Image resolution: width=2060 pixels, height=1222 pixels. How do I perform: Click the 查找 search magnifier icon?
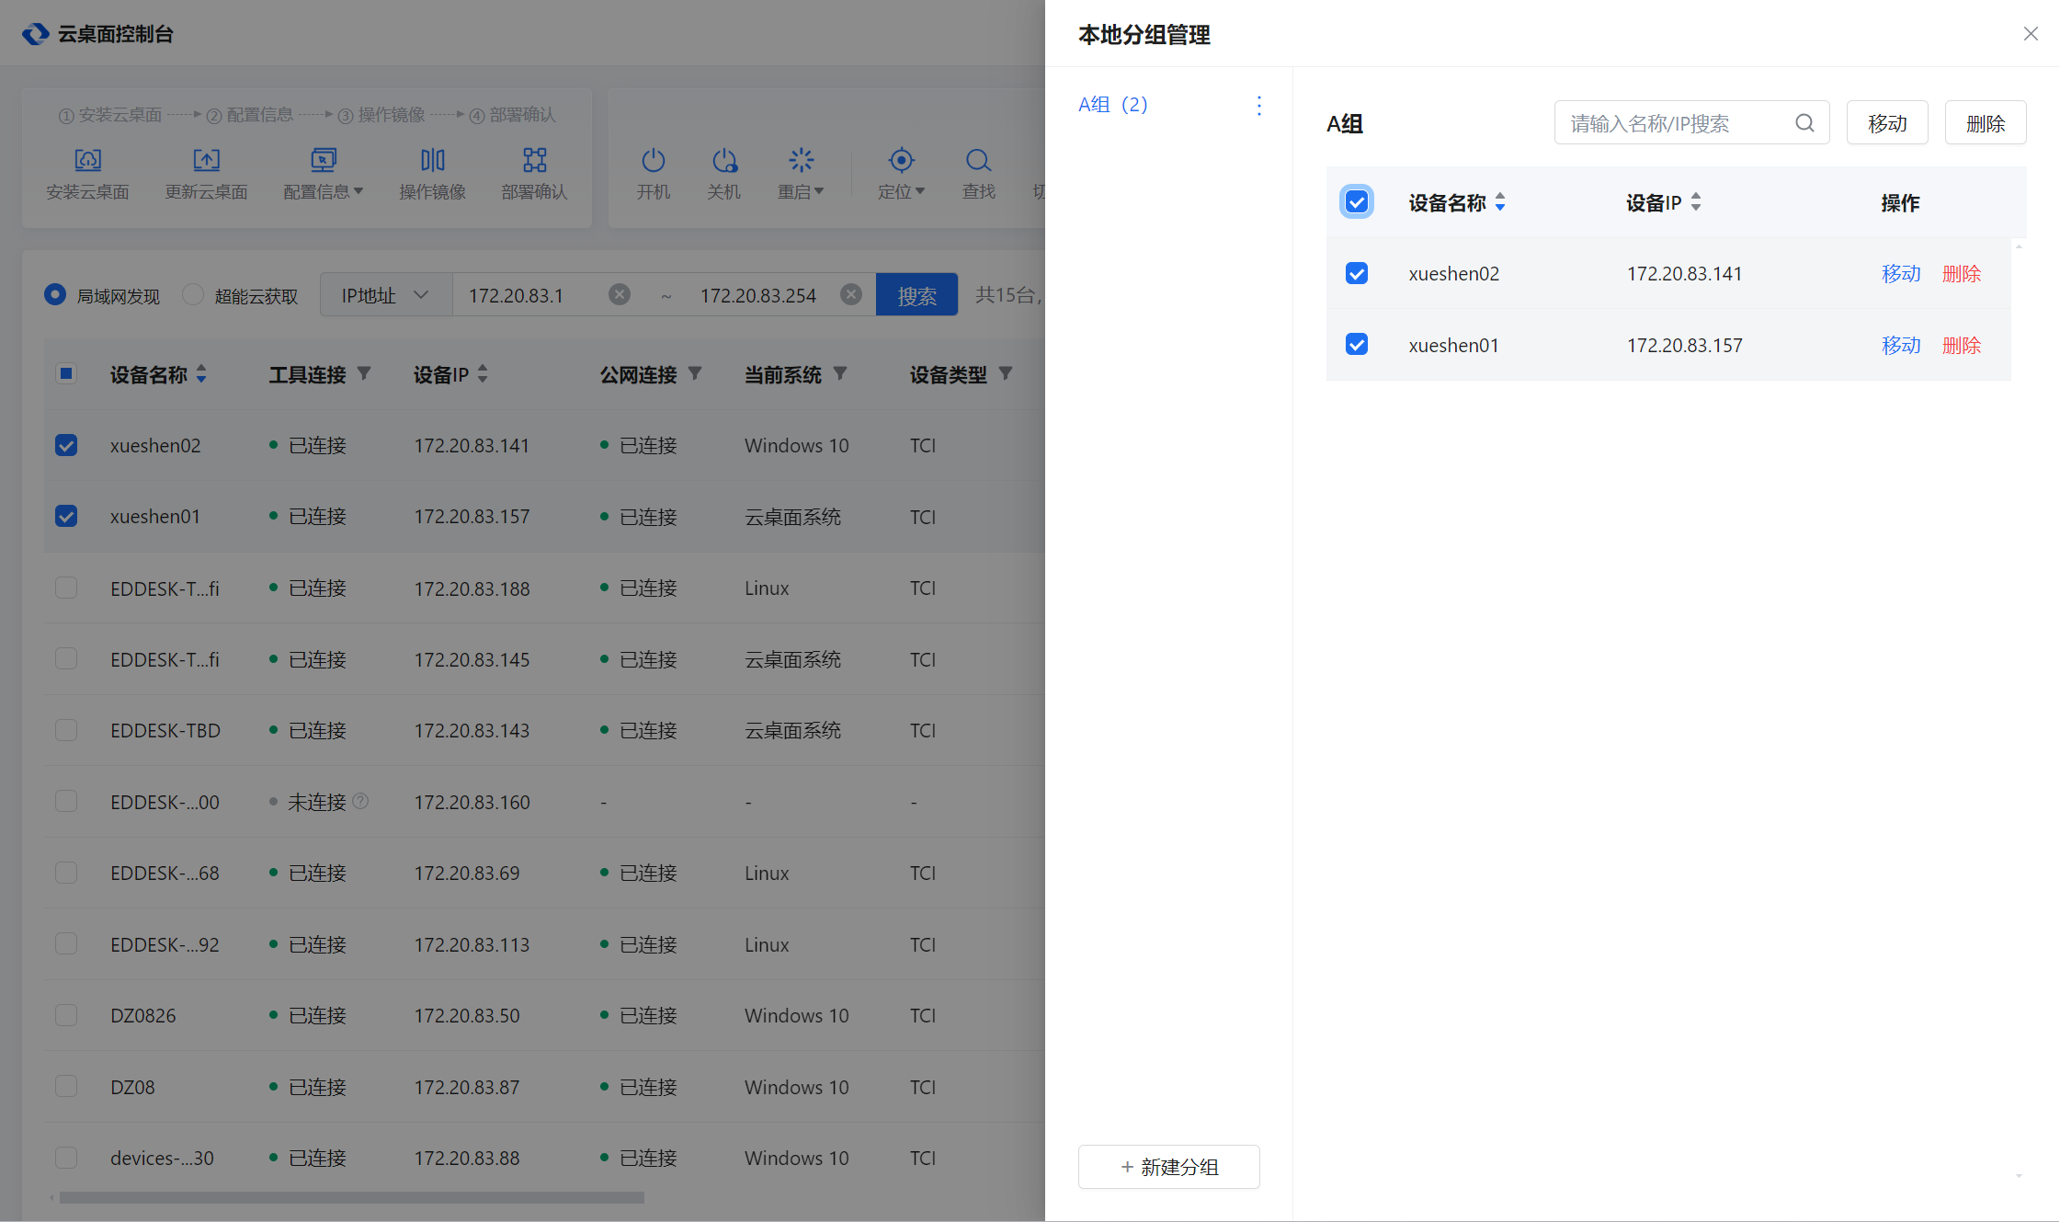coord(978,161)
